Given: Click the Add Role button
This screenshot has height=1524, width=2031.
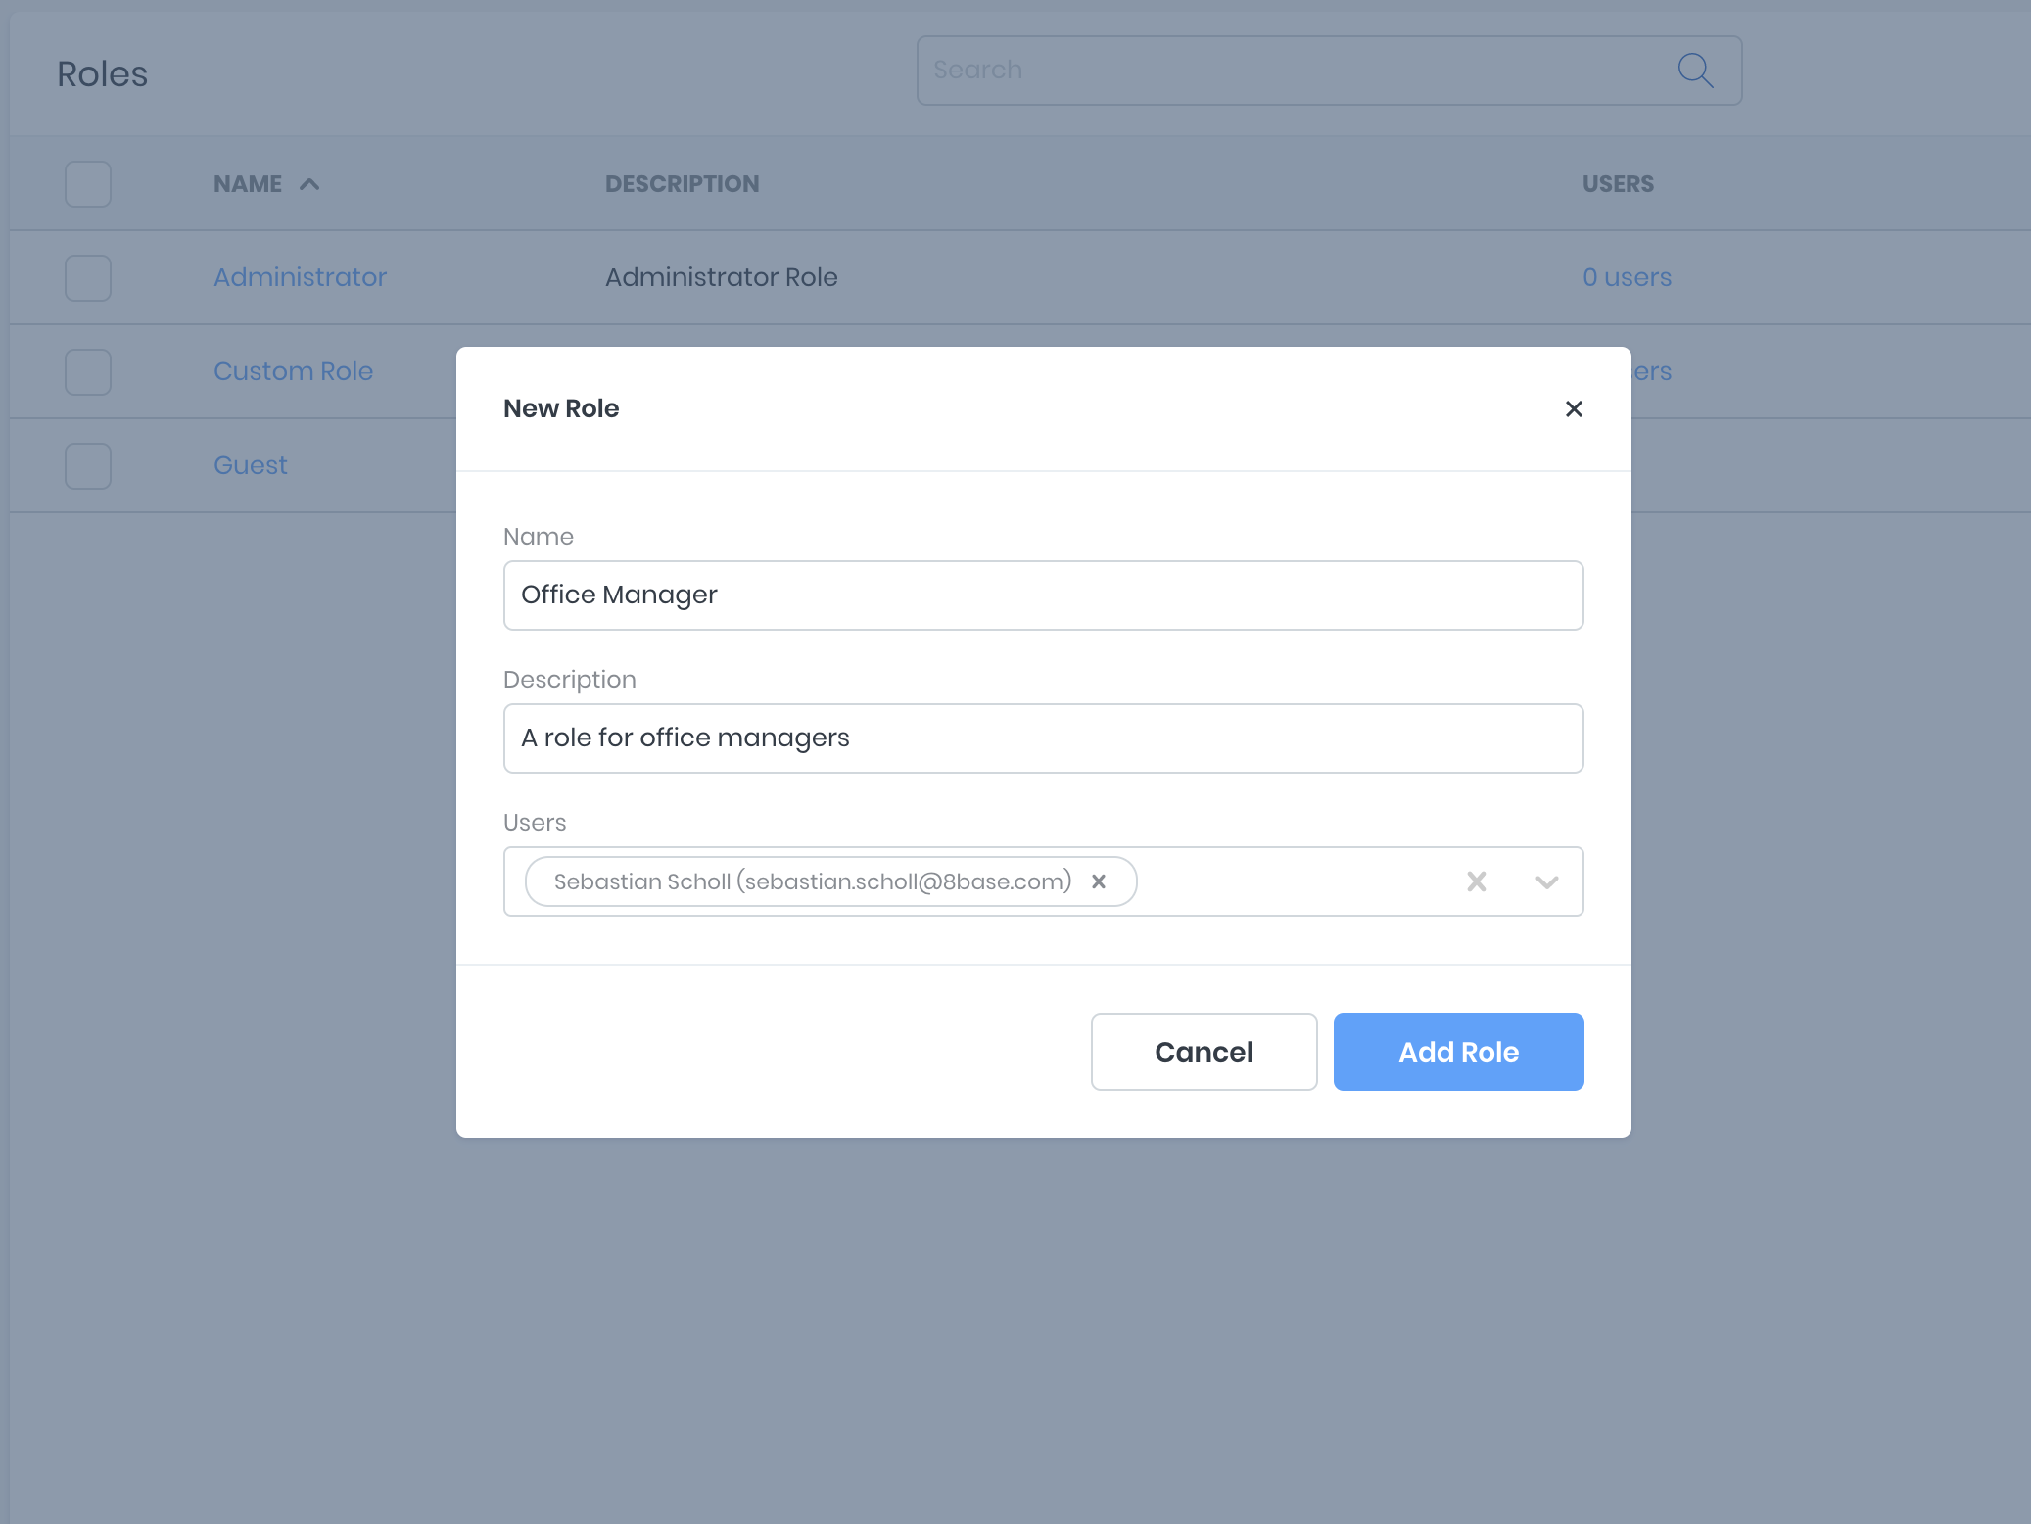Looking at the screenshot, I should click(x=1458, y=1052).
